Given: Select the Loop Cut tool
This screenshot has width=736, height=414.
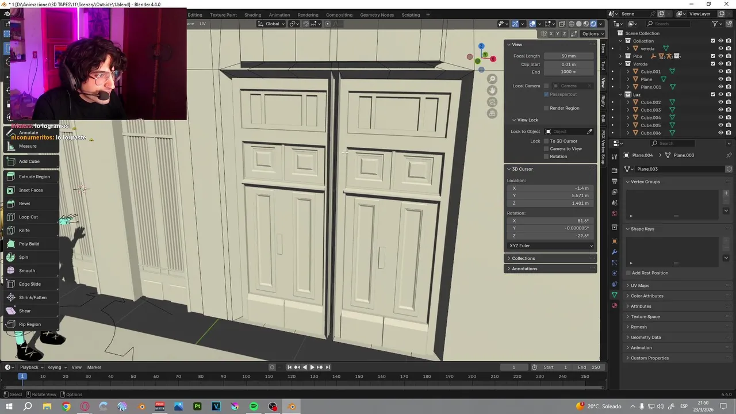Looking at the screenshot, I should (x=30, y=217).
